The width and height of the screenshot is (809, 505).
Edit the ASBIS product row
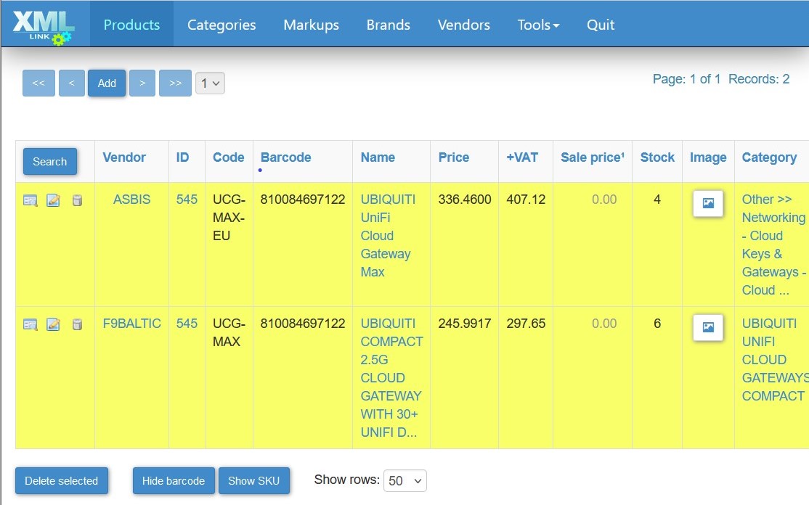53,200
